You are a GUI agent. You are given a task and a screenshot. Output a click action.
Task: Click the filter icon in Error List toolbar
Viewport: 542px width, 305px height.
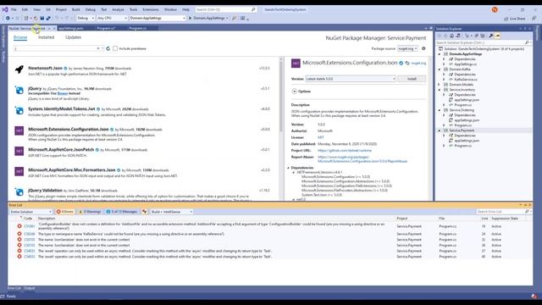click(x=145, y=212)
